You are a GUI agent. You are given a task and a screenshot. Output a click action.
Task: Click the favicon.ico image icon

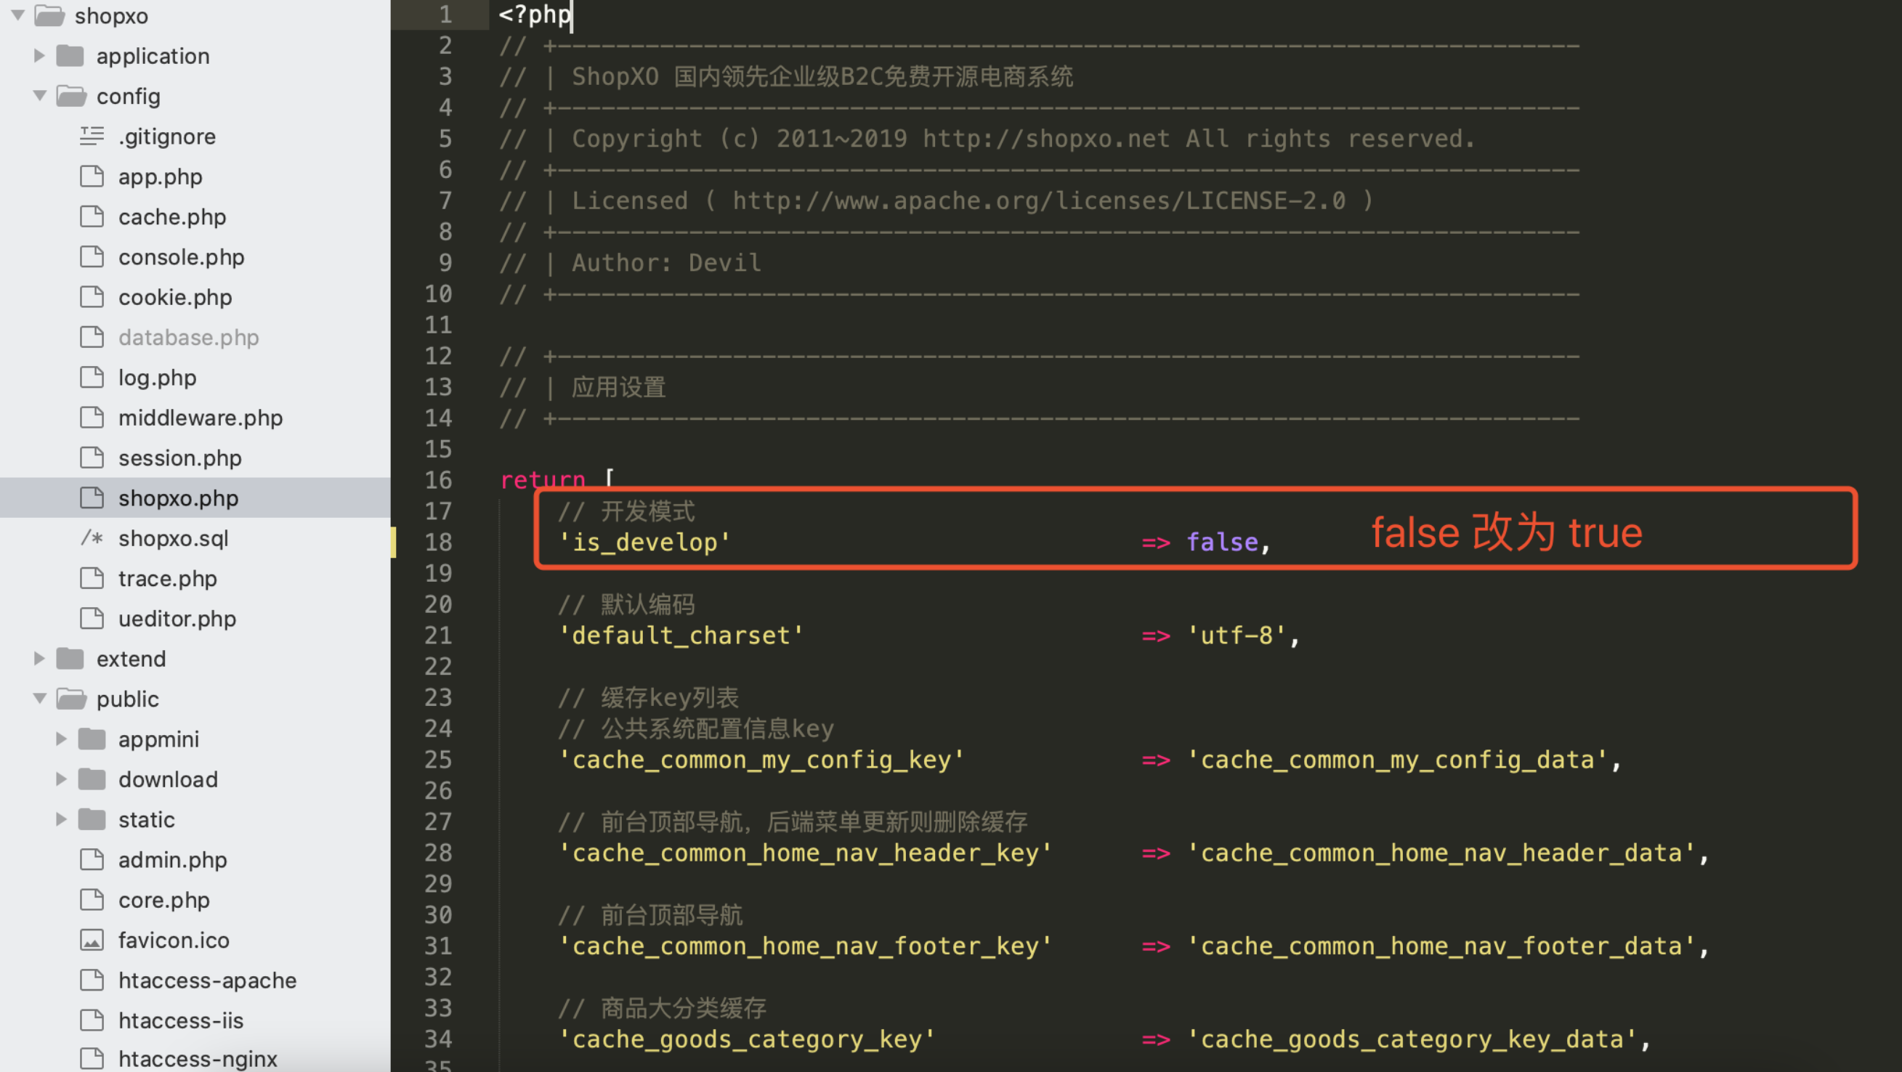(x=92, y=940)
